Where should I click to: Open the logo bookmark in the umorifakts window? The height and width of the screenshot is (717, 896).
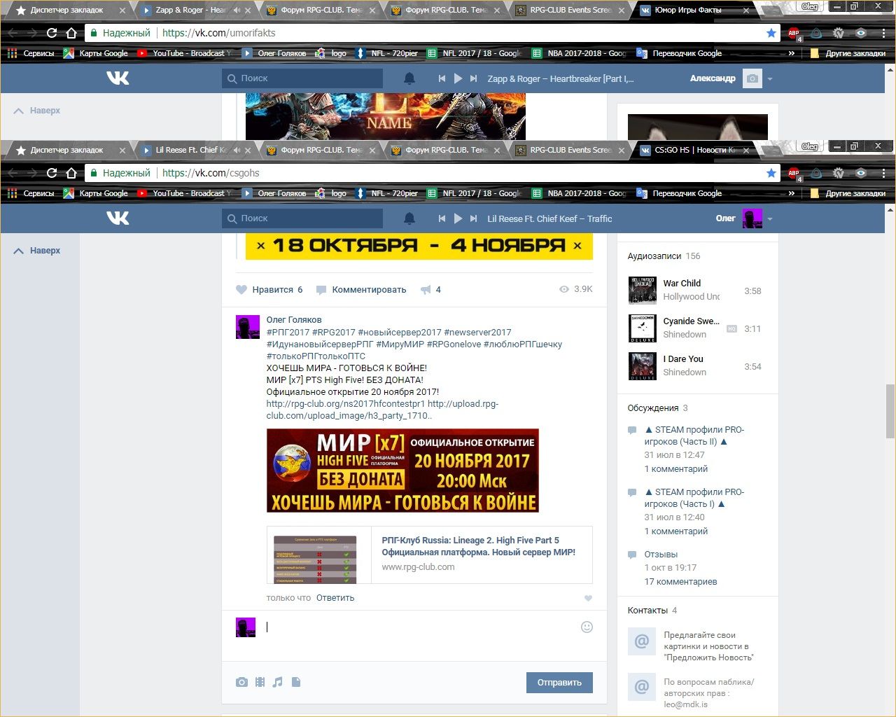pos(331,53)
